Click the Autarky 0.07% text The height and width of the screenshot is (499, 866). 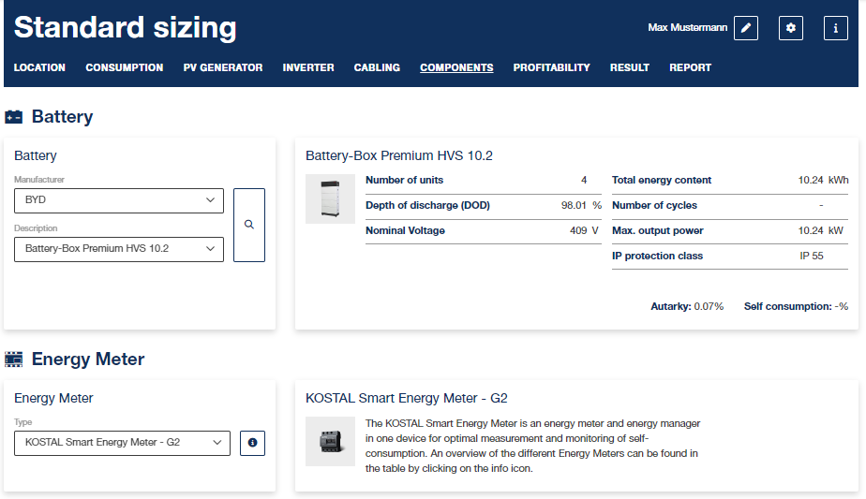tap(686, 306)
